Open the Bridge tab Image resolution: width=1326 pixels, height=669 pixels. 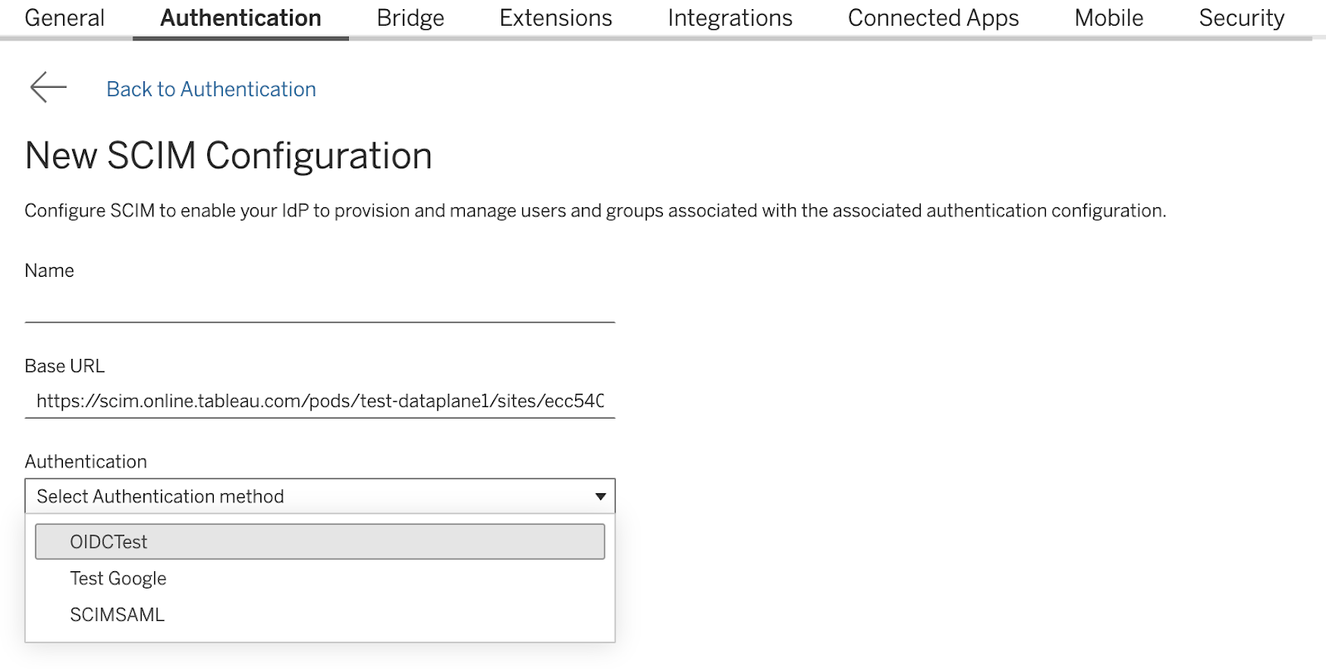[x=410, y=18]
